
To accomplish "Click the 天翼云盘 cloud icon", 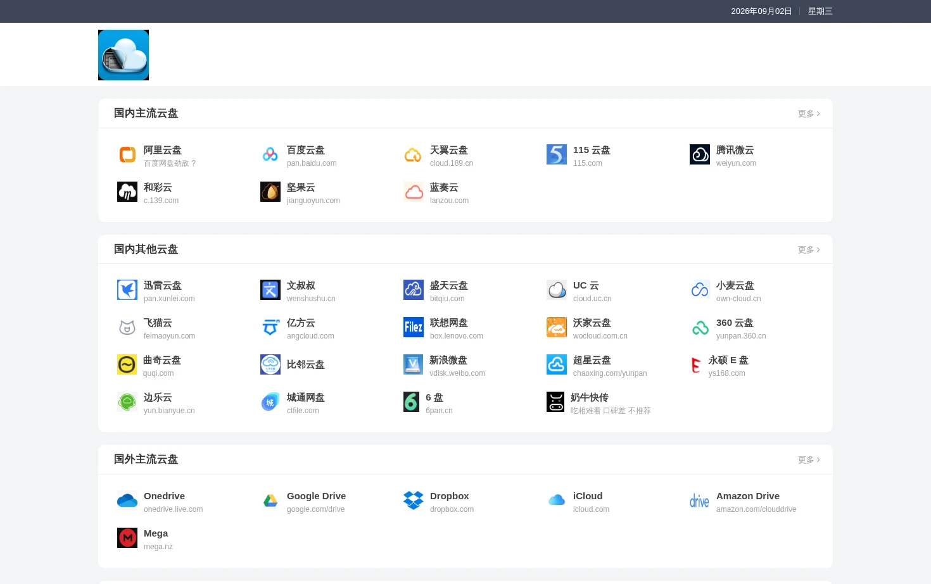I will (x=414, y=154).
